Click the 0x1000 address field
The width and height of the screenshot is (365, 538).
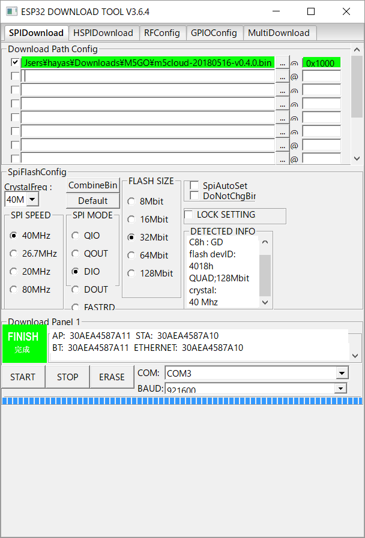tap(321, 63)
